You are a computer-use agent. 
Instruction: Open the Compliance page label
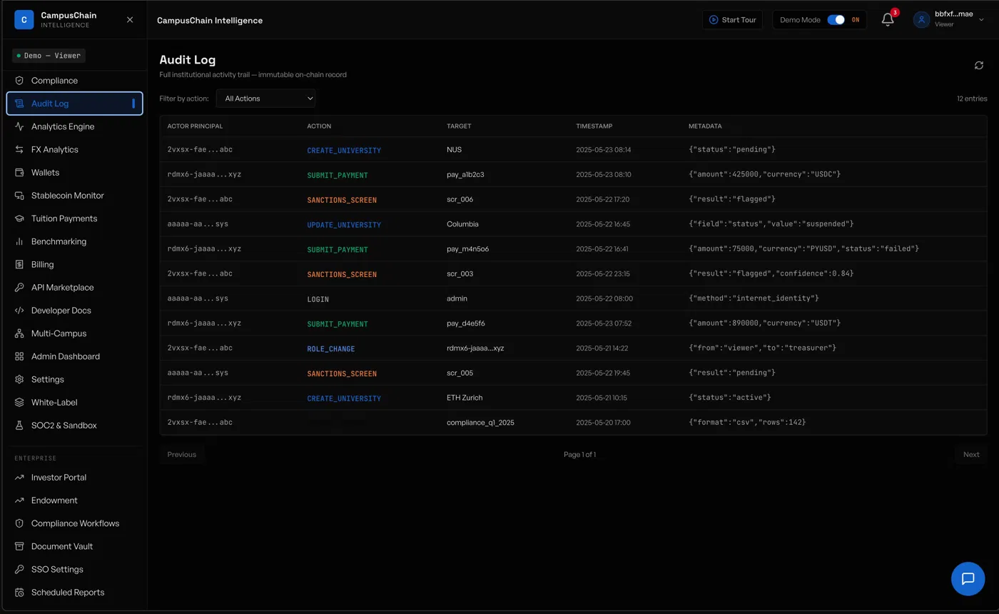[54, 81]
